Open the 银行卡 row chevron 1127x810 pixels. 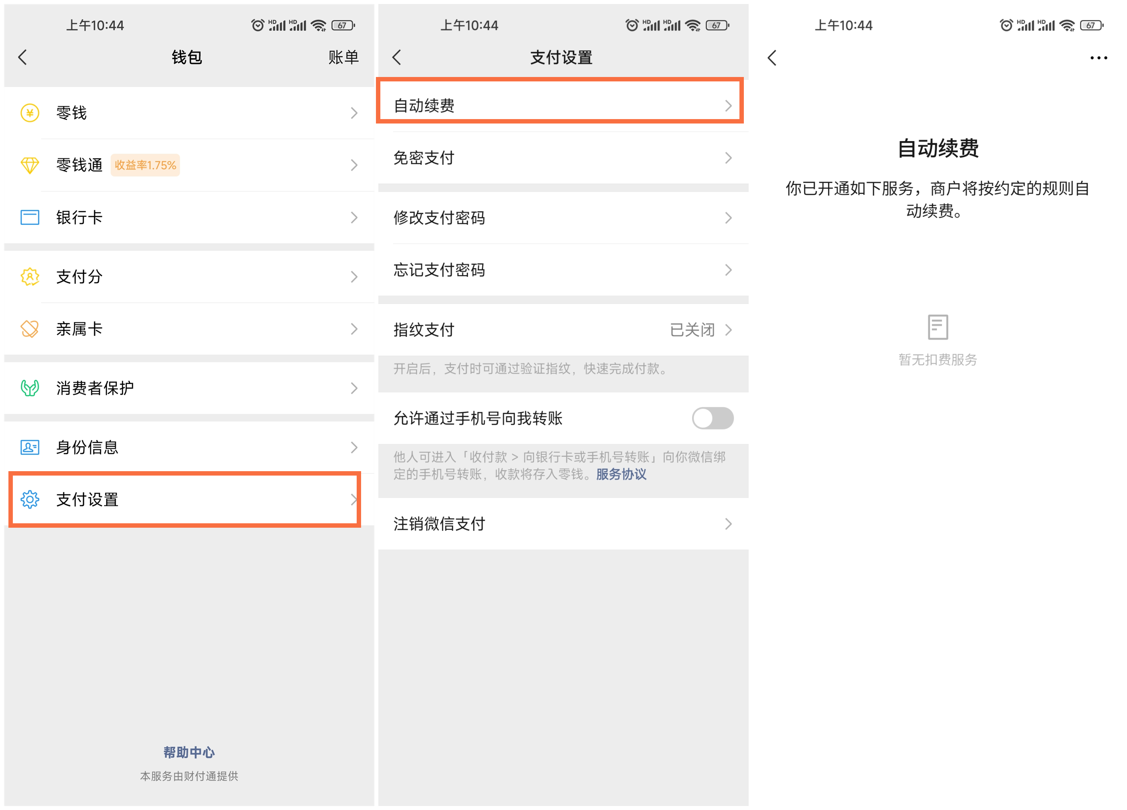pos(354,217)
